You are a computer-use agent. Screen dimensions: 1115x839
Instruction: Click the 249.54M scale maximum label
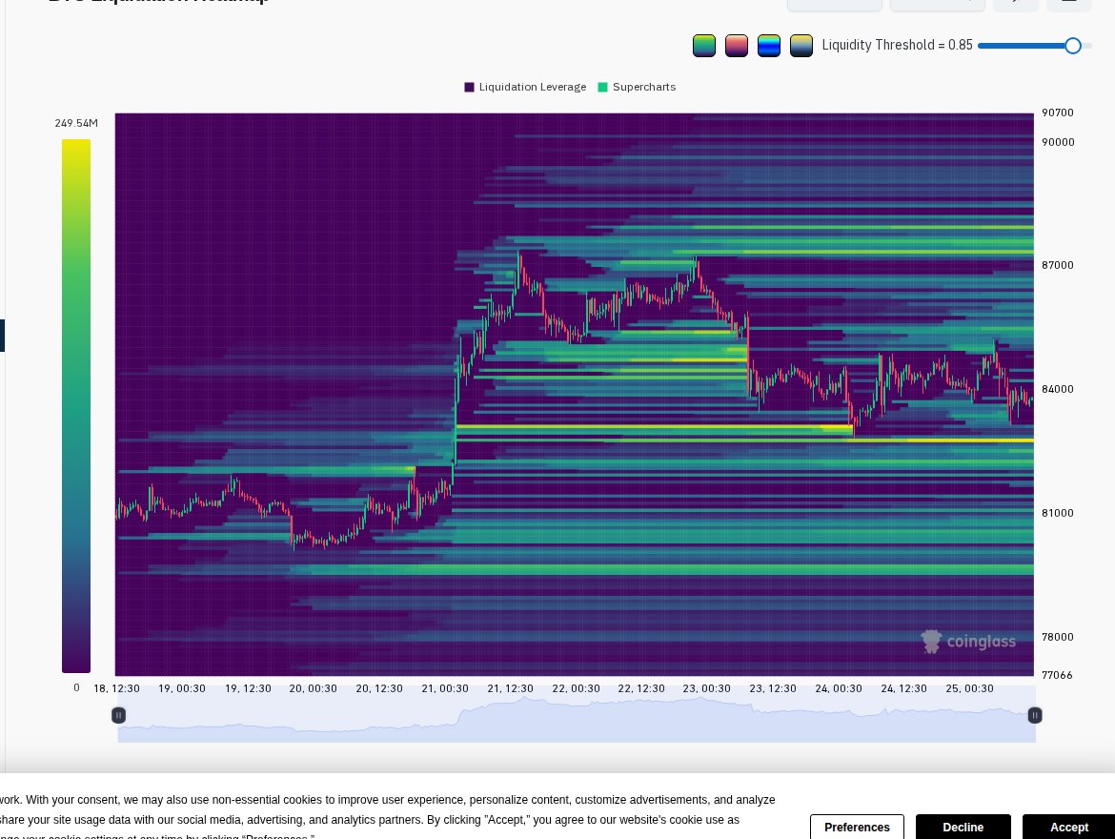click(x=76, y=123)
